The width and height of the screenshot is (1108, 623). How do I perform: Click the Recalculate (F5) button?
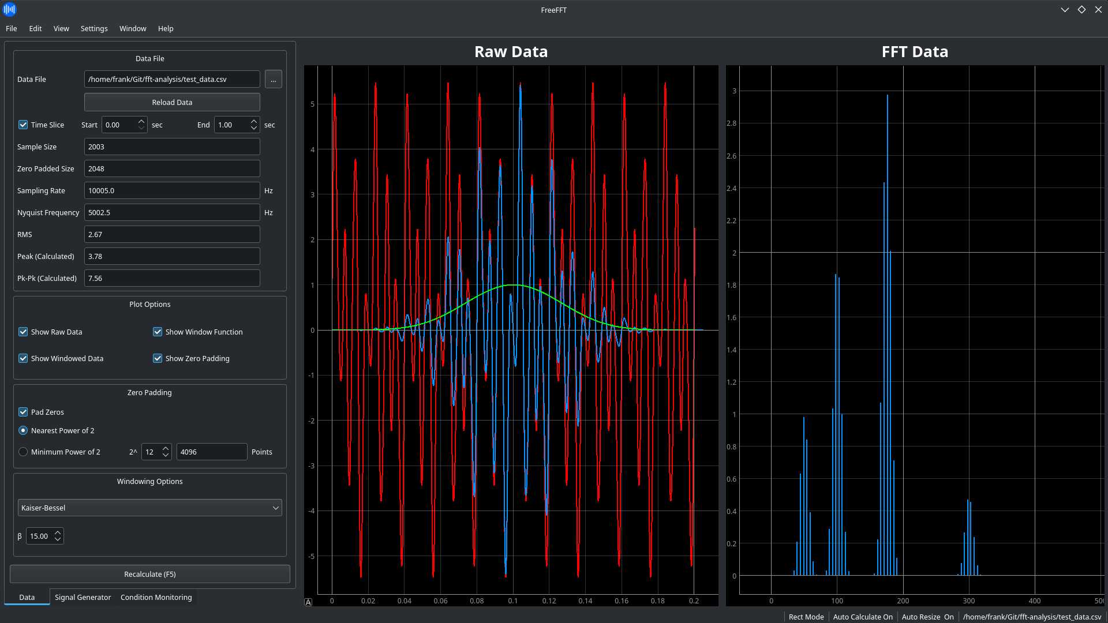point(150,574)
